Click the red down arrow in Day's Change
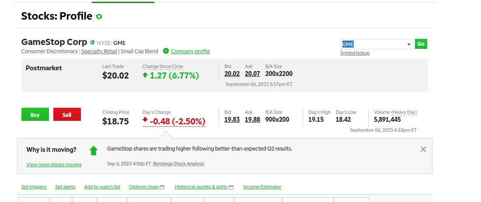This screenshot has width=481, height=202. (x=146, y=120)
